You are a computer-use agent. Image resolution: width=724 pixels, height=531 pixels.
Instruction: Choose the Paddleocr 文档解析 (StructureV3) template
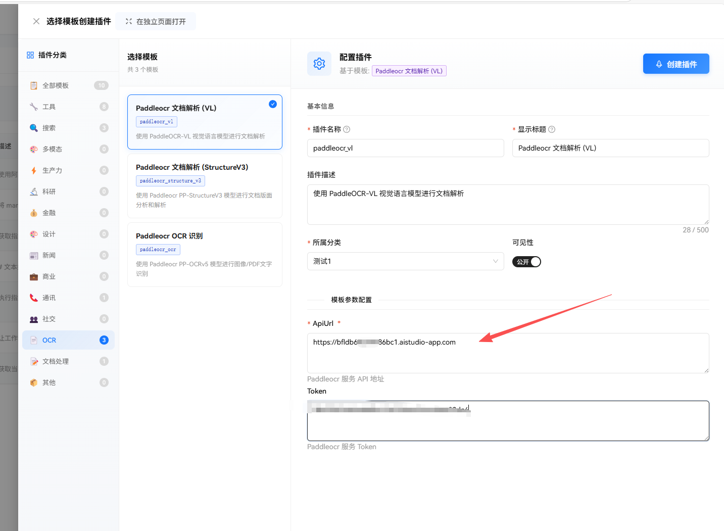(x=205, y=185)
